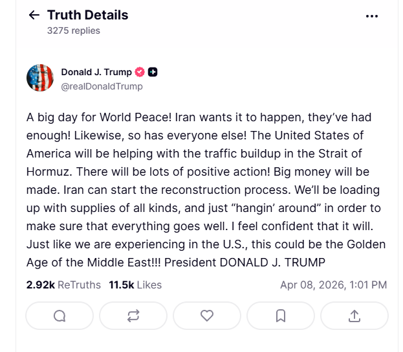This screenshot has height=352, width=403.
Task: Click the black plus badge icon
Action: pyautogui.click(x=153, y=72)
